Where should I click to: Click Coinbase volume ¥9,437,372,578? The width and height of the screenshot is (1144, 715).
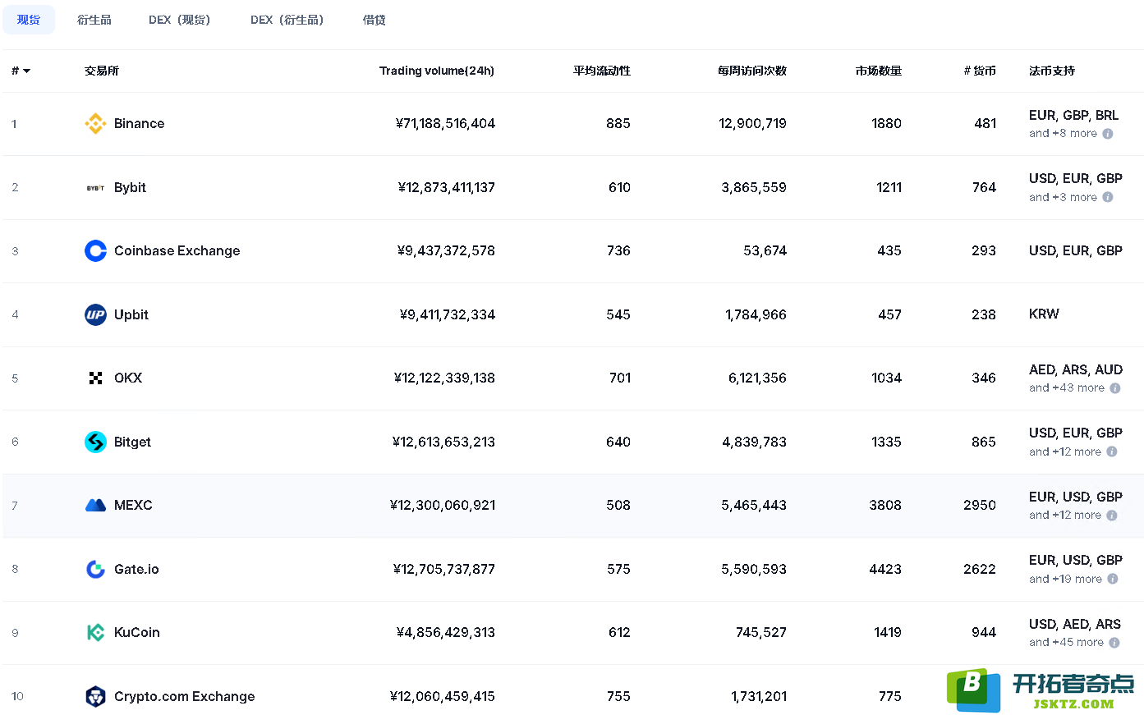446,250
